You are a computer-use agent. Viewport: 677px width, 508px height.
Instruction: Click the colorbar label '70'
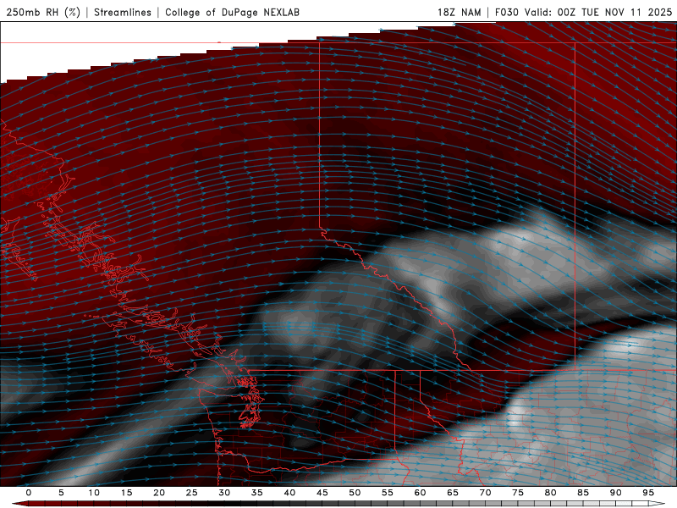485,493
